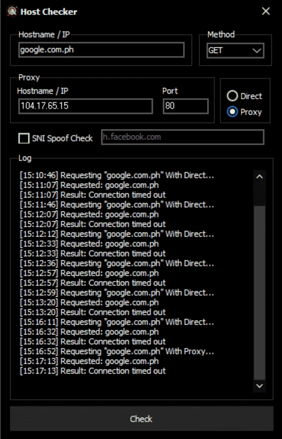
Task: Click log line 15:12:57 Result: Connection timed out
Action: pos(93,283)
